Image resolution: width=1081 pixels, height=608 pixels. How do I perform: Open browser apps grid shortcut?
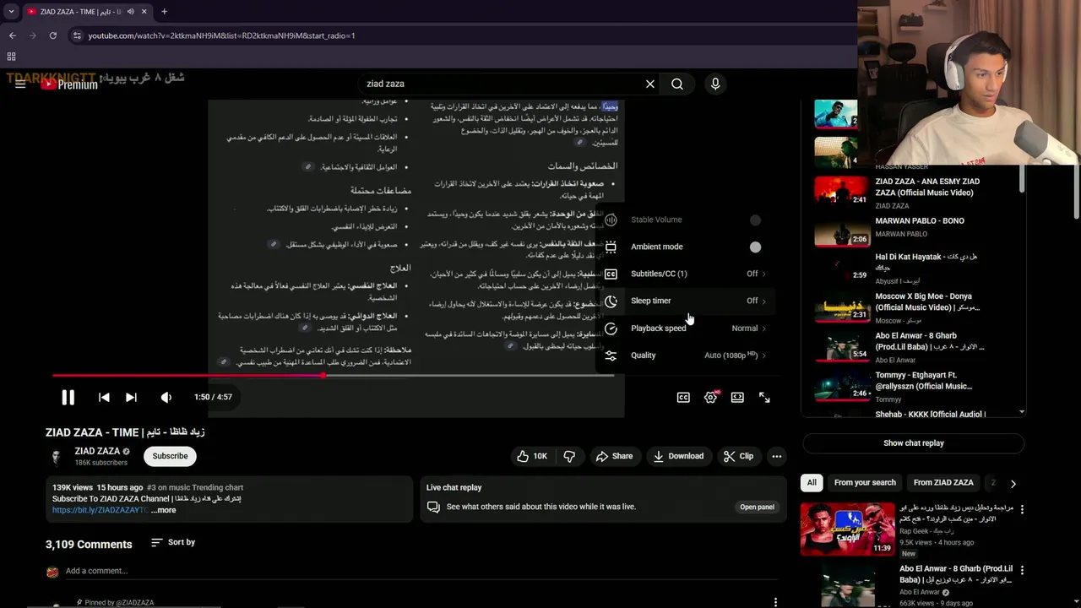tap(11, 57)
